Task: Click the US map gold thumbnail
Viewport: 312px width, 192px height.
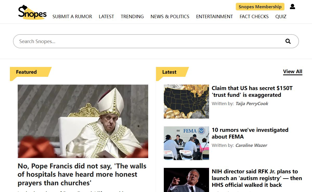Action: point(186,101)
